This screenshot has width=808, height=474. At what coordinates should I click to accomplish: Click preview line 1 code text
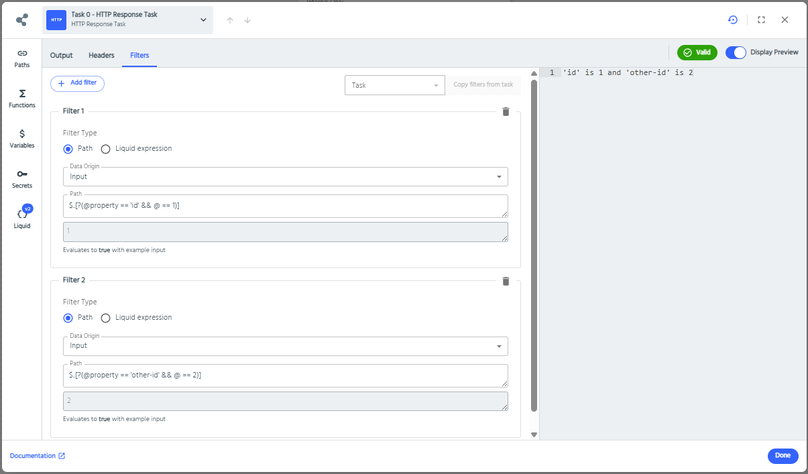[x=628, y=72]
